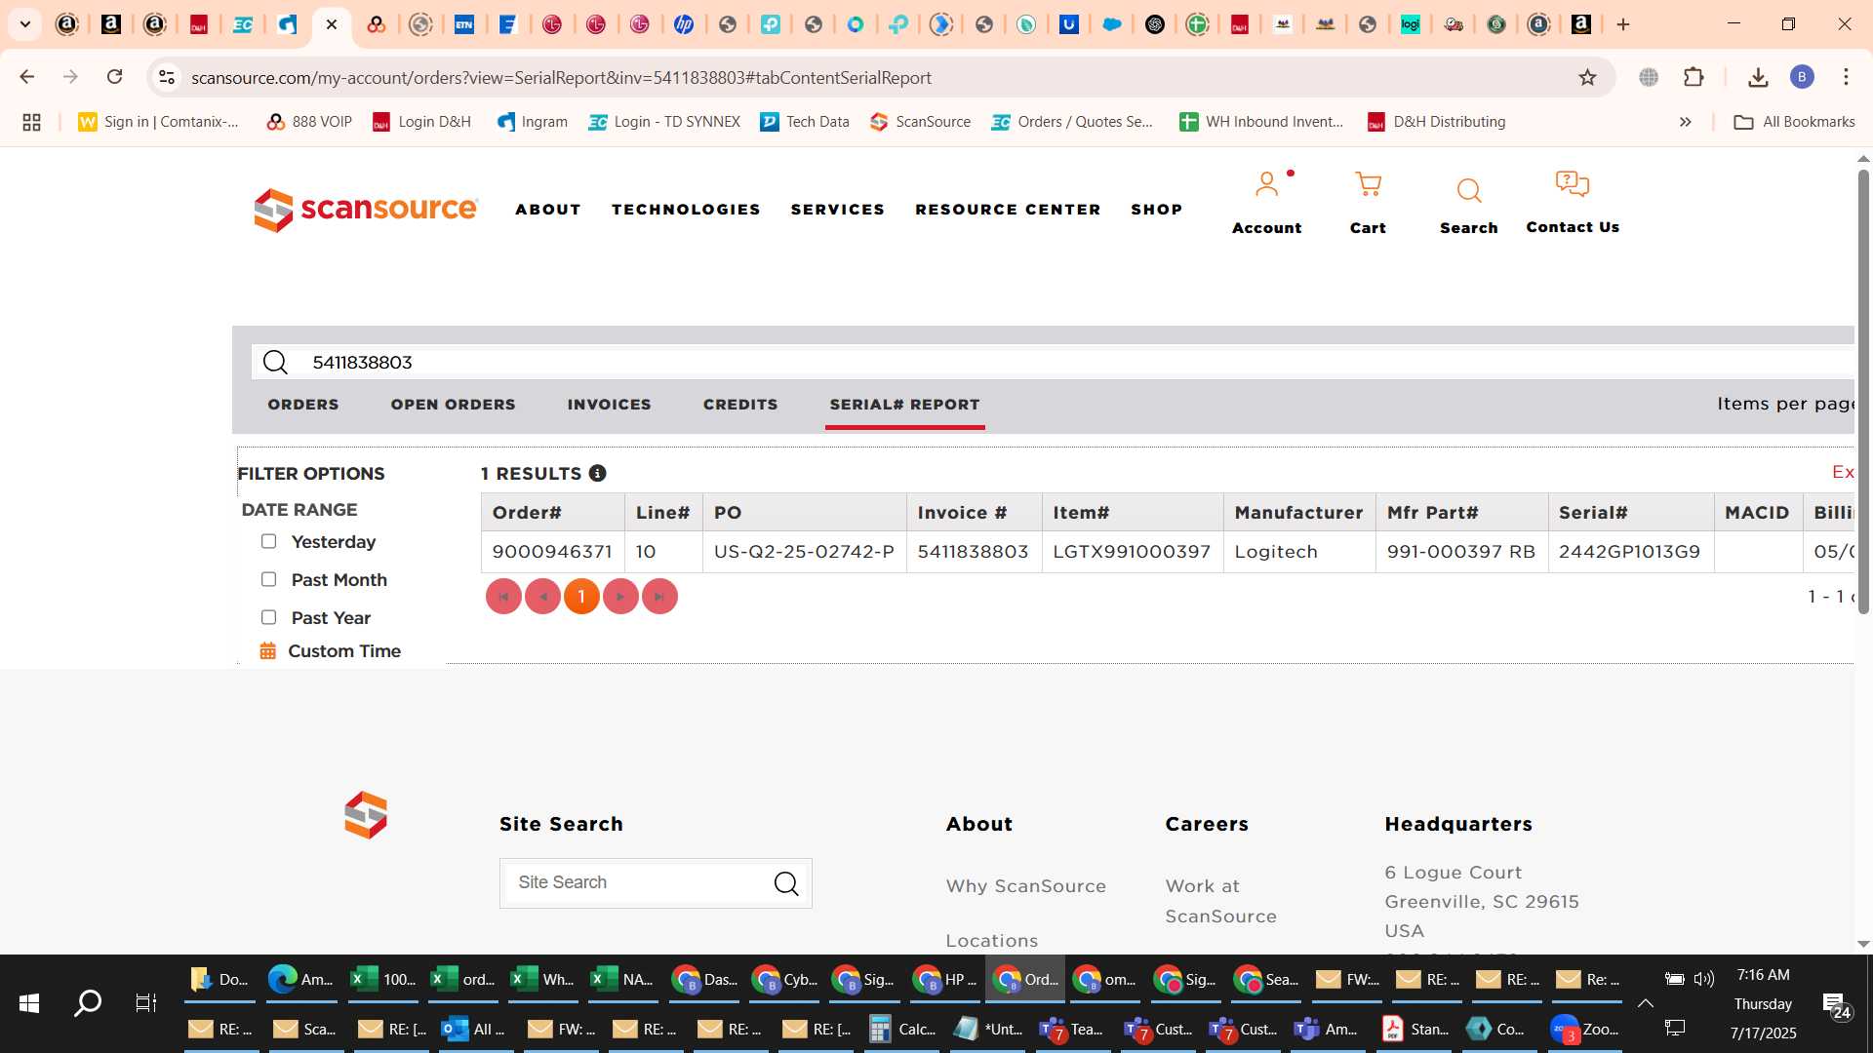
Task: Open the Contact Us chat icon
Action: 1572,184
